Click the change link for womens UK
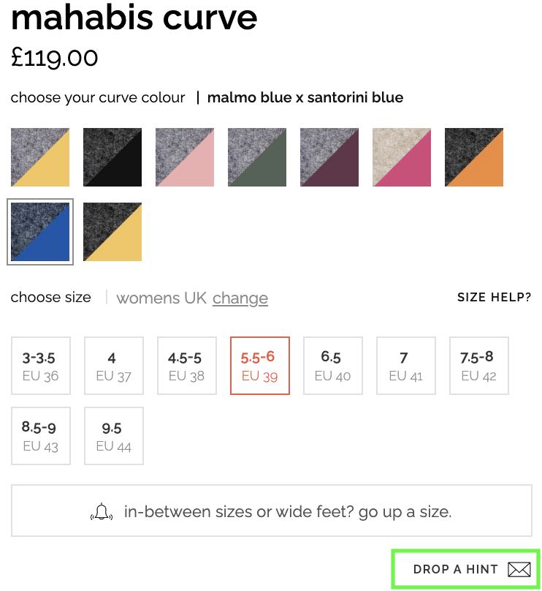The image size is (542, 591). tap(240, 298)
